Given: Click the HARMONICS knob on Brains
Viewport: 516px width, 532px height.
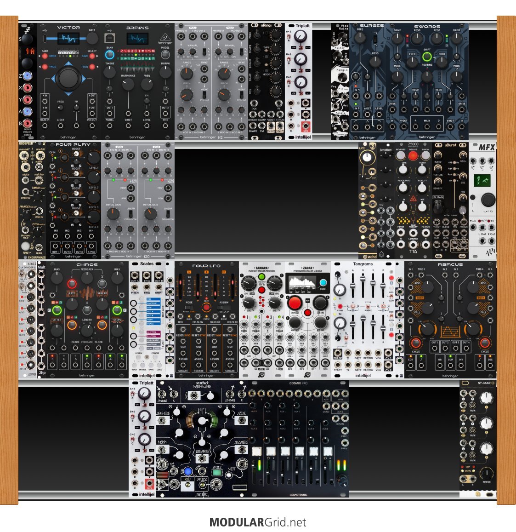Looking at the screenshot, I should (x=128, y=84).
